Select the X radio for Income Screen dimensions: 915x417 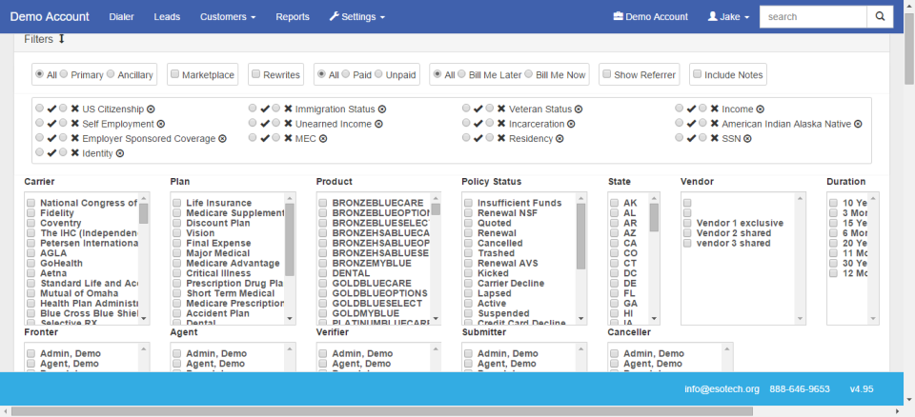[703, 109]
